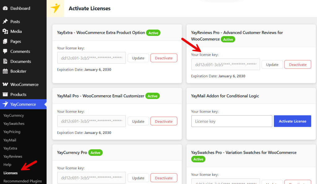Click the Documents file icon
The width and height of the screenshot is (317, 184).
5,61
